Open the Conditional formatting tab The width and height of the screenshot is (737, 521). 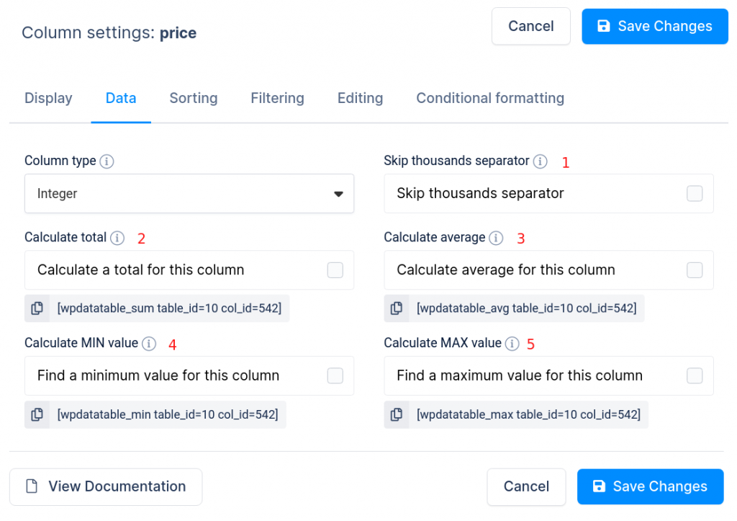coord(490,98)
